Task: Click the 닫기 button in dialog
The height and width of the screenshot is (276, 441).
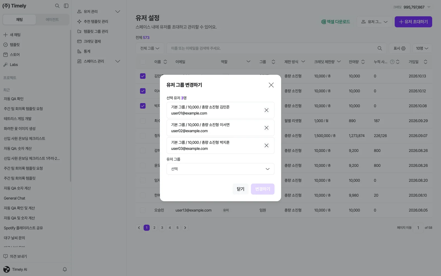Action: click(241, 189)
